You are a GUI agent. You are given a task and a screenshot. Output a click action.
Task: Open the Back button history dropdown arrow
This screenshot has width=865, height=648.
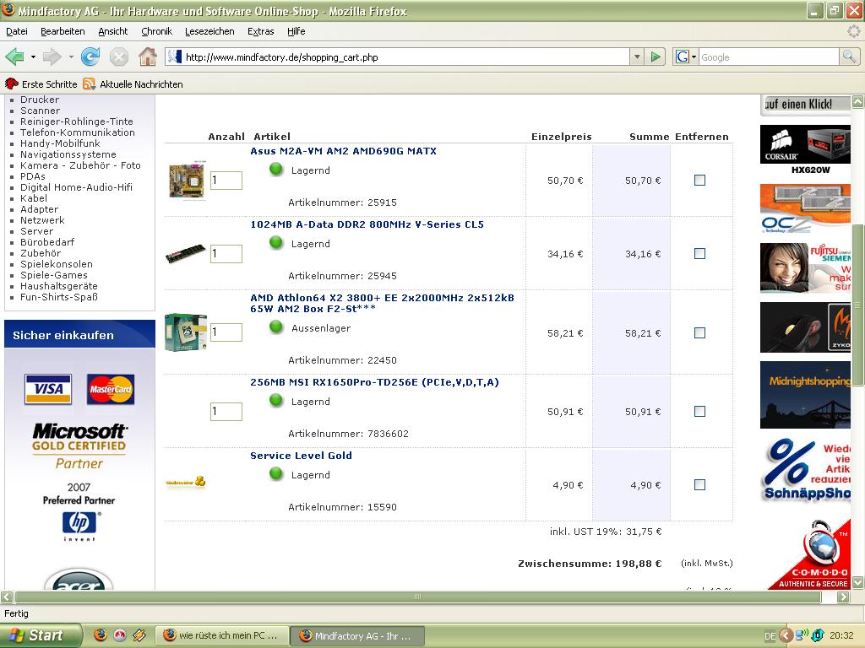33,57
